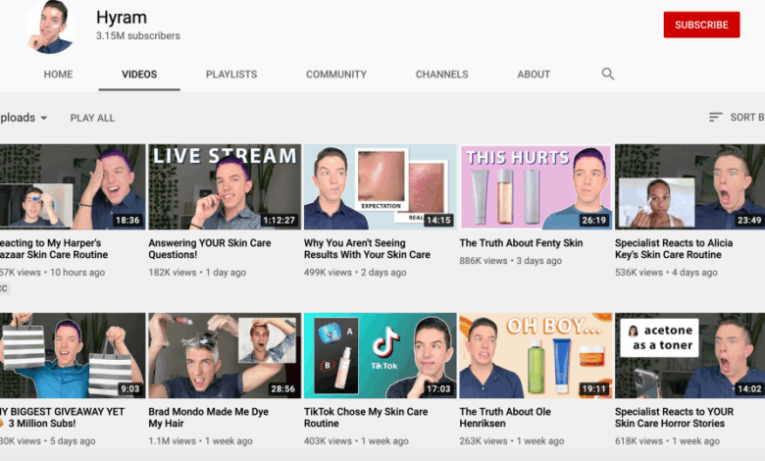Open the About tab
The image size is (765, 461).
pyautogui.click(x=534, y=75)
